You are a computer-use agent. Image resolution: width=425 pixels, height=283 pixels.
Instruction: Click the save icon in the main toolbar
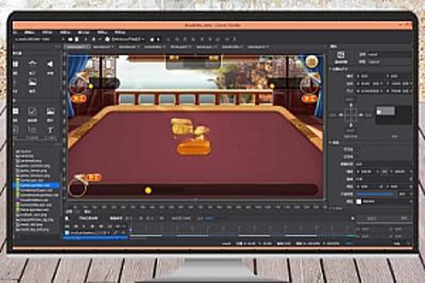click(x=70, y=39)
